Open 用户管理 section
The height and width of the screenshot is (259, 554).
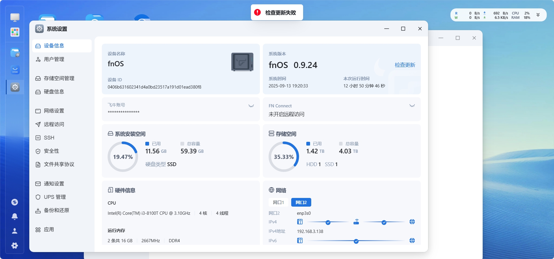pyautogui.click(x=62, y=59)
